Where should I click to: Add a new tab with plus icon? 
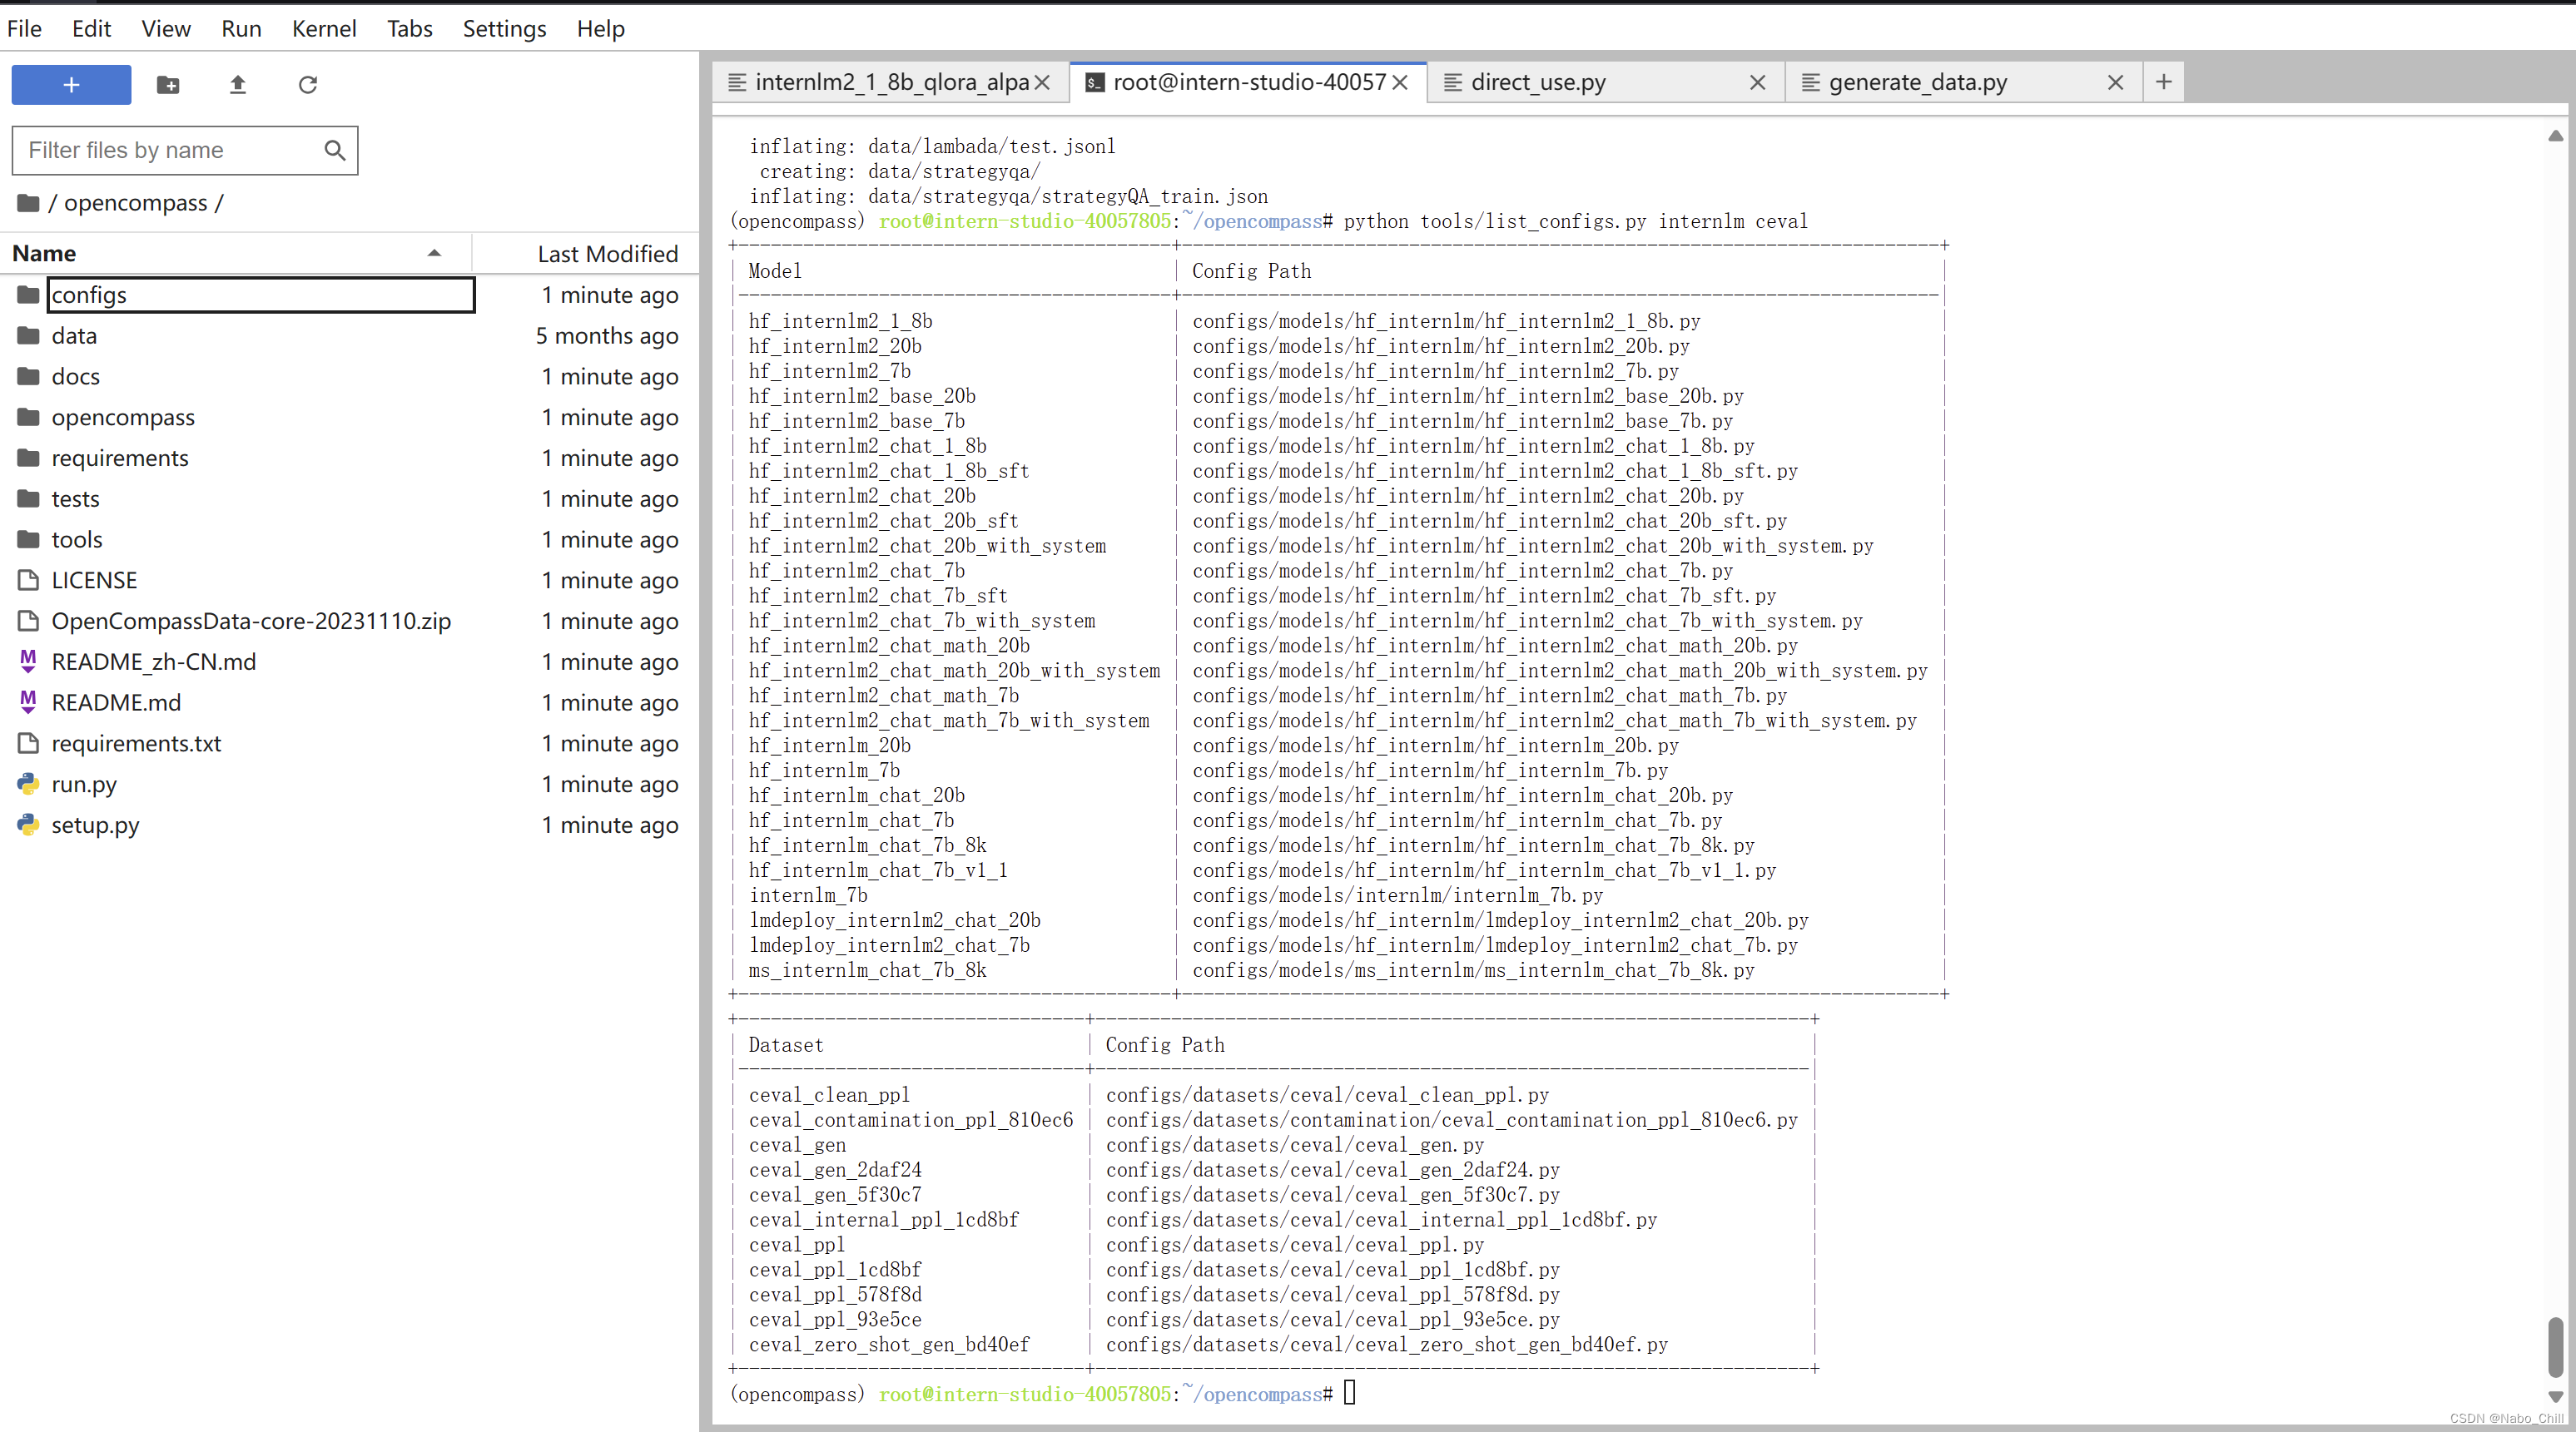click(x=2163, y=82)
